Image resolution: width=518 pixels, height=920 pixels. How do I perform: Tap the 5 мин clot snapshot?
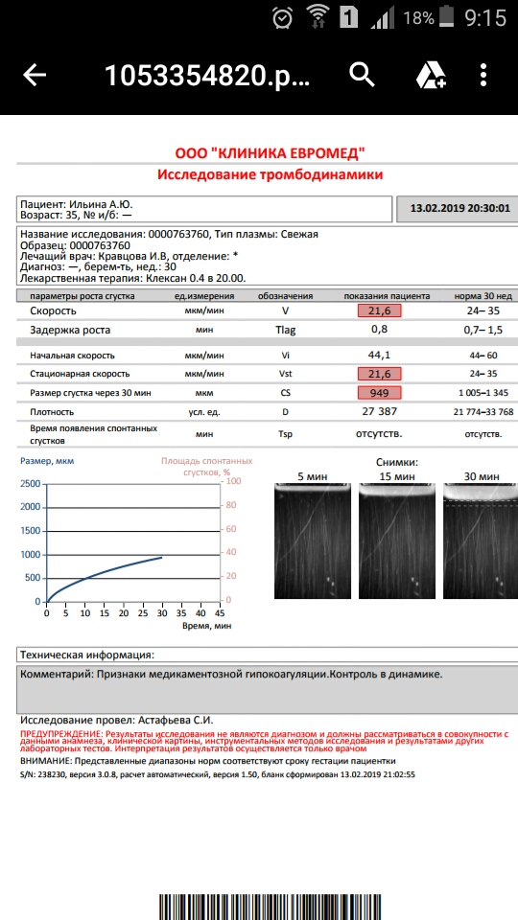313,540
